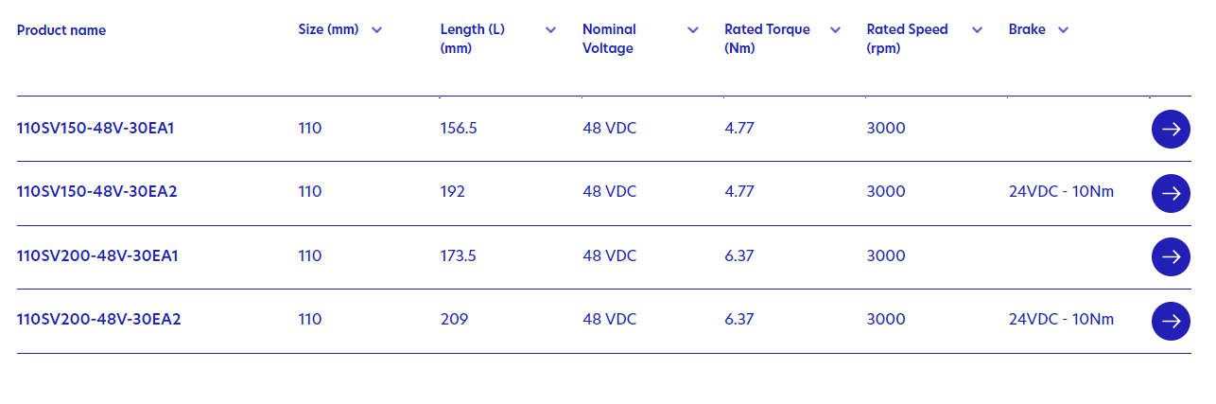
Task: Expand the Brake filter chevron
Action: [1063, 30]
